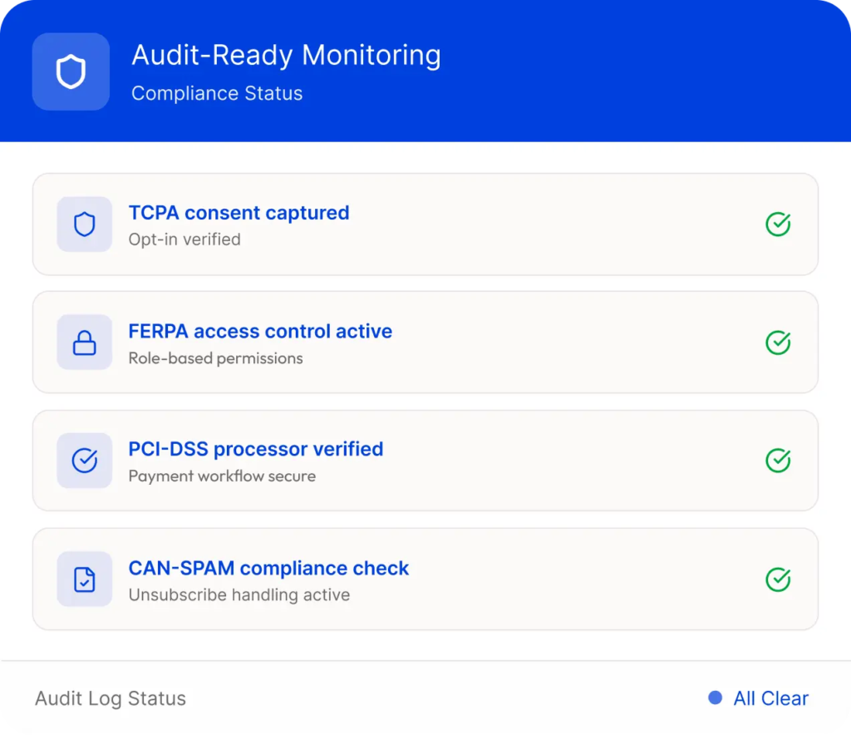The image size is (851, 735).
Task: Click the document check icon beside CAN-SPAM
Action: [84, 580]
